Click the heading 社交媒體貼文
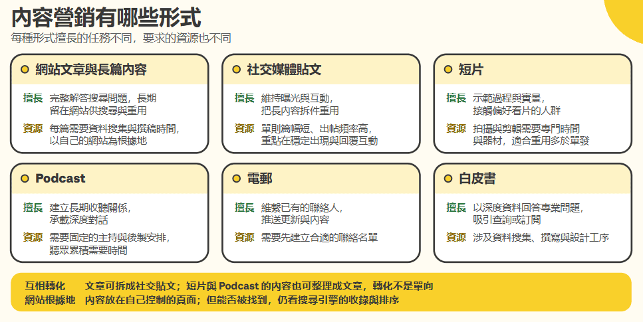 point(284,70)
